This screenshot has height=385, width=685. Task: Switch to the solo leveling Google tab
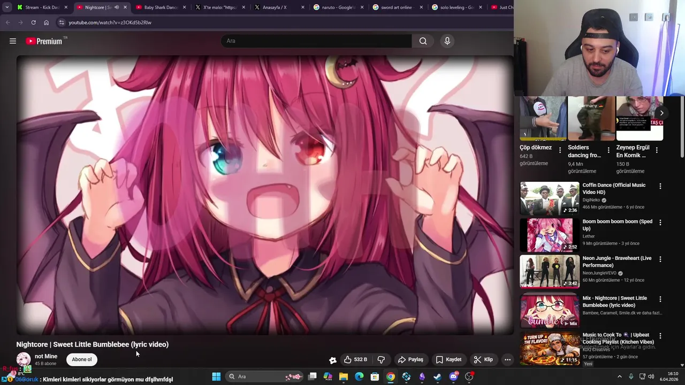point(455,7)
